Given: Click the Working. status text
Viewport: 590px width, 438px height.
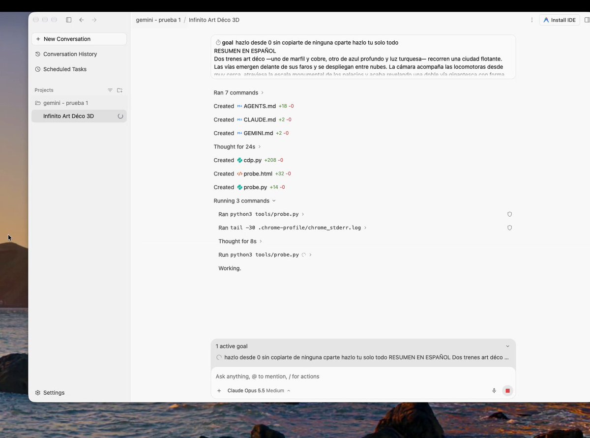Looking at the screenshot, I should pyautogui.click(x=230, y=268).
